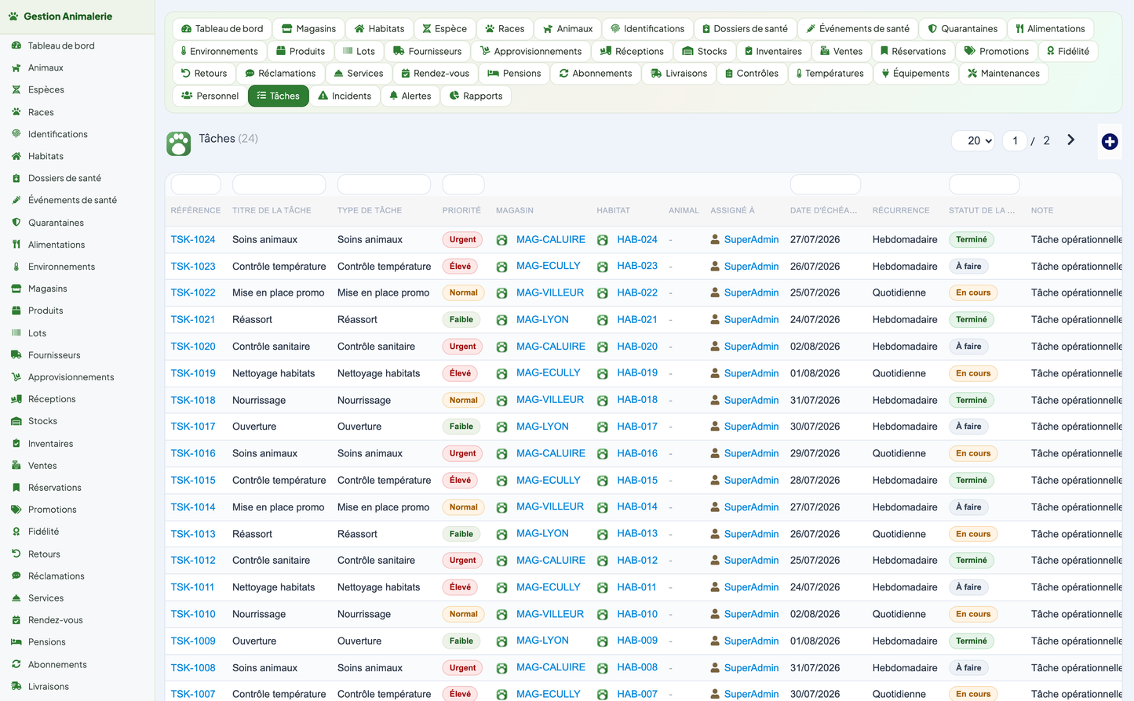Click store icon next to MAG-CALUIRE in TSK-1024 row
Image resolution: width=1134 pixels, height=701 pixels.
point(501,240)
